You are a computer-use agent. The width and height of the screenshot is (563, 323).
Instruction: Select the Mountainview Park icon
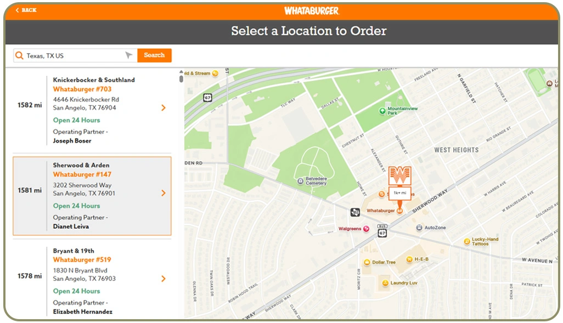pos(382,112)
